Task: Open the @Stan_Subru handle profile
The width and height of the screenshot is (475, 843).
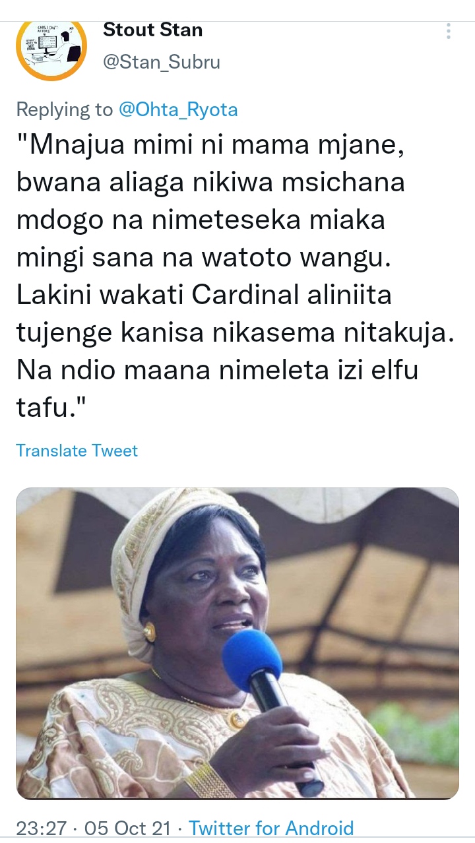Action: [162, 63]
